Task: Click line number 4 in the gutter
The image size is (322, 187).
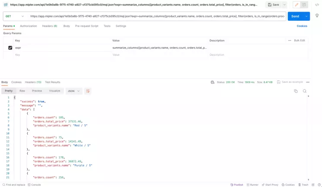Action: pos(9,110)
